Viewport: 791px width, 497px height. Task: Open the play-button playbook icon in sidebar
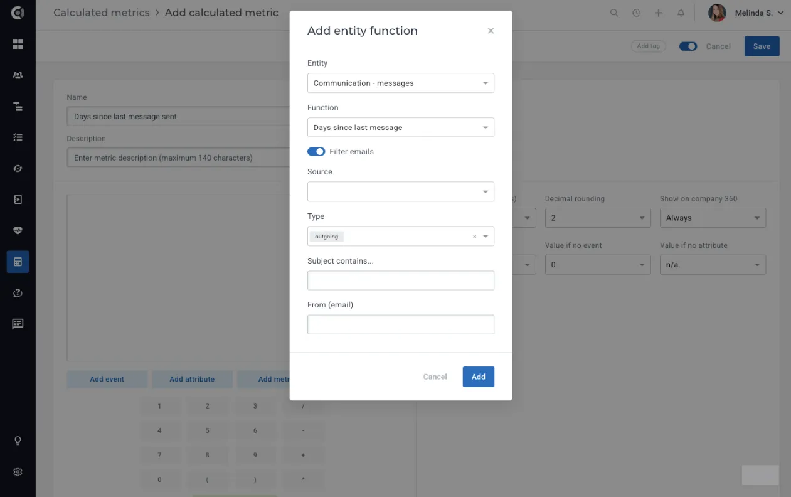(x=18, y=200)
